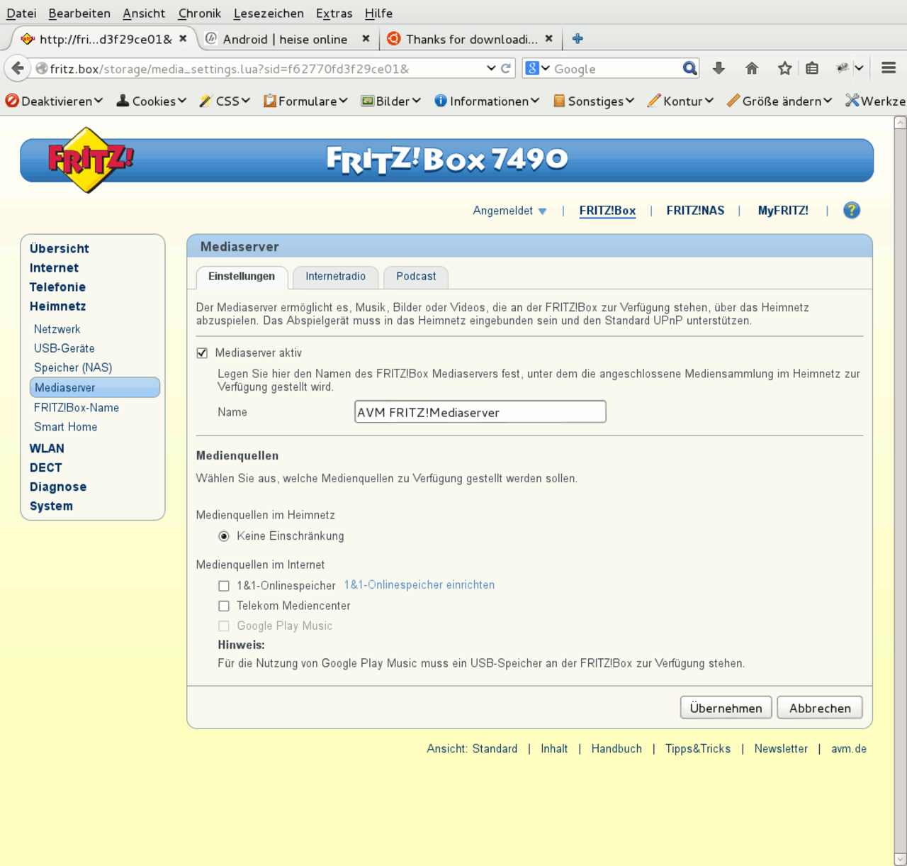The image size is (907, 866).
Task: Open Übersicht in the sidebar
Action: (60, 249)
